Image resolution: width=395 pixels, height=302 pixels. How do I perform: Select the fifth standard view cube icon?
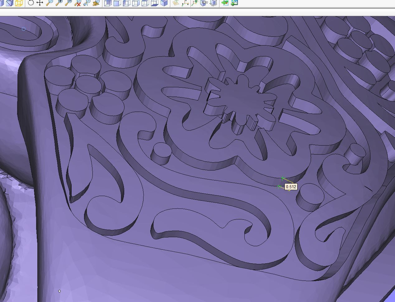pyautogui.click(x=145, y=3)
